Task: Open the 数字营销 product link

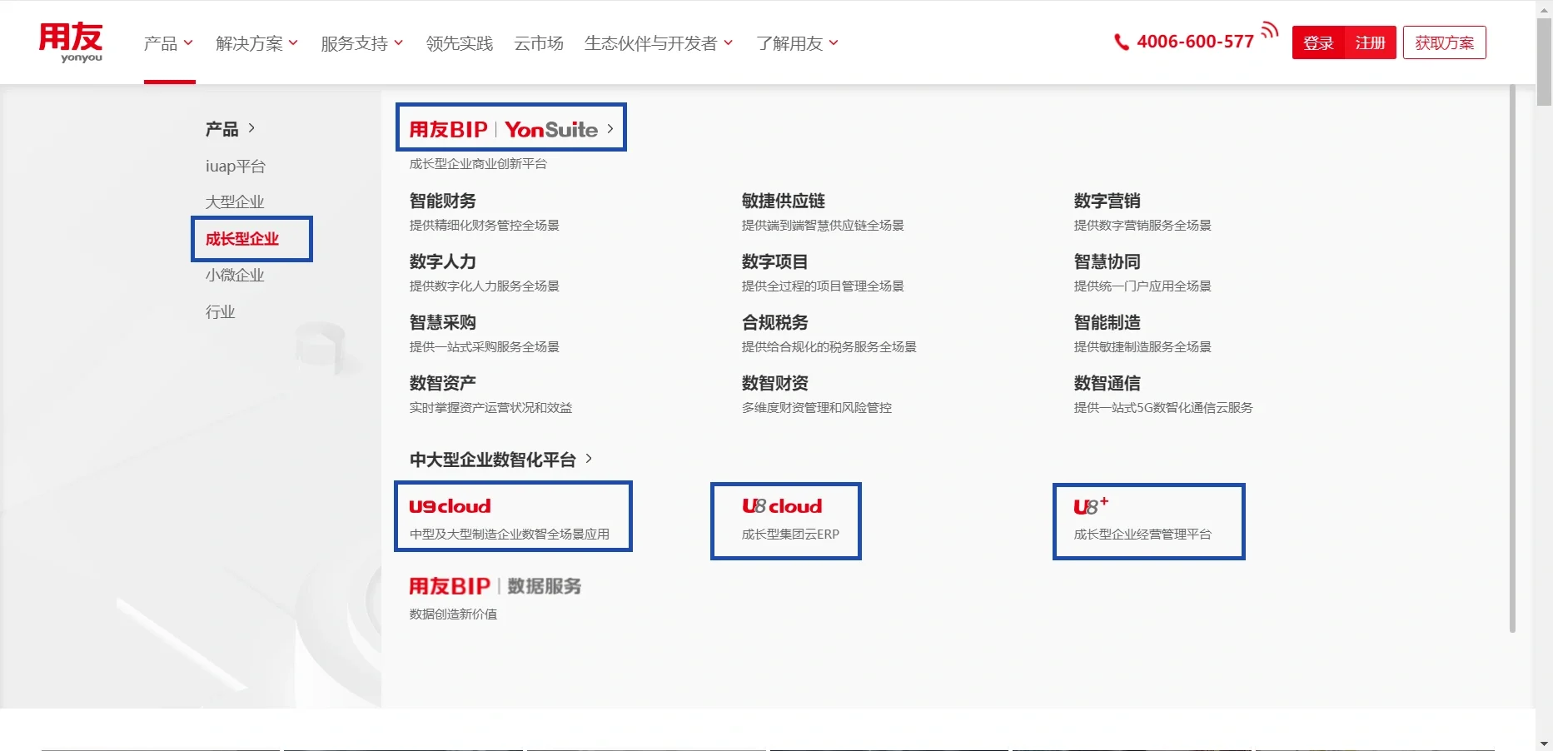Action: [x=1108, y=200]
